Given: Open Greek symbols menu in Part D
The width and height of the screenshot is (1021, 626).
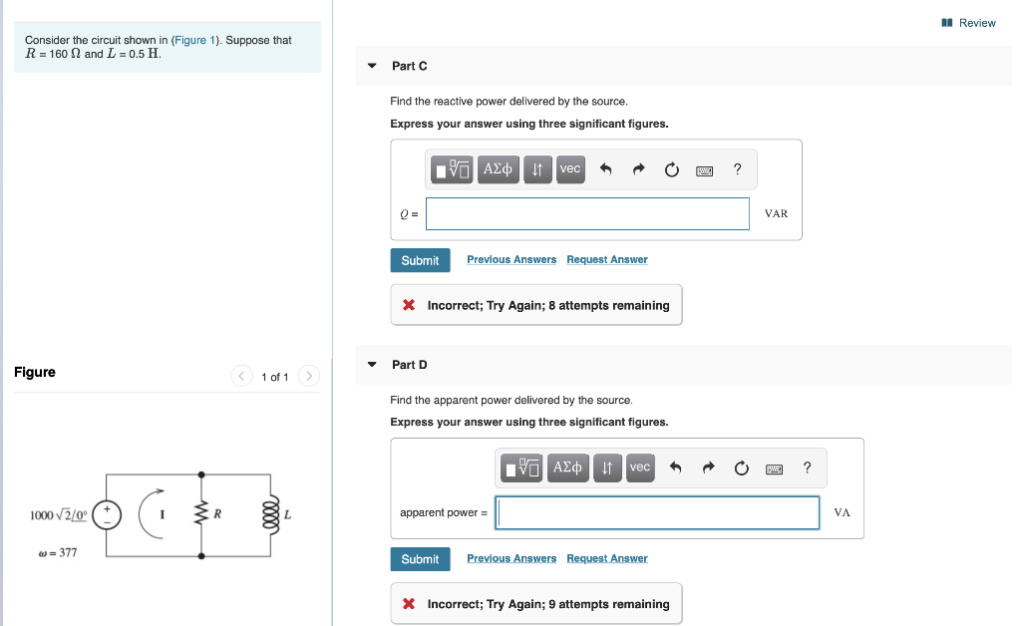Looking at the screenshot, I should 567,469.
